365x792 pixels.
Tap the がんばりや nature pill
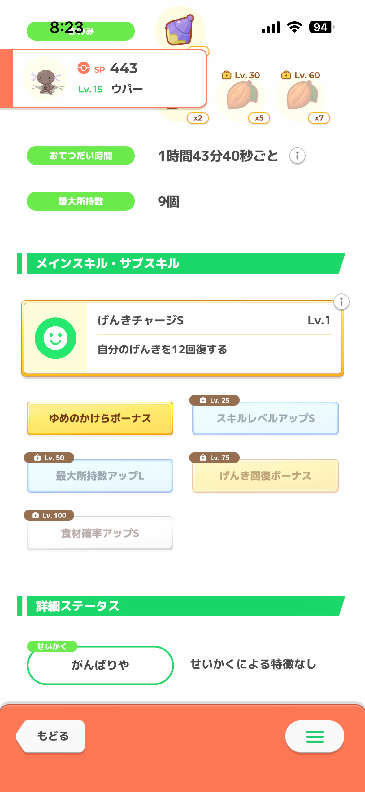[x=100, y=665]
